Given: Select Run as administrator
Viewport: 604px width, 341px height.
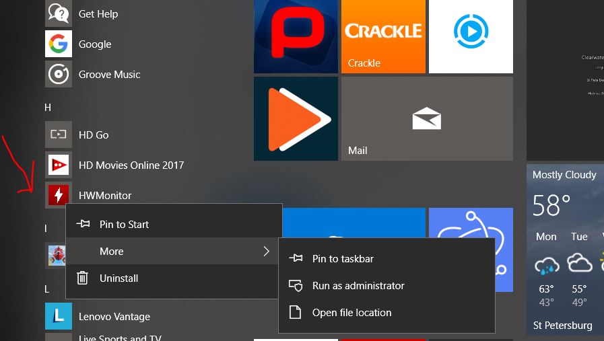Looking at the screenshot, I should tap(387, 286).
